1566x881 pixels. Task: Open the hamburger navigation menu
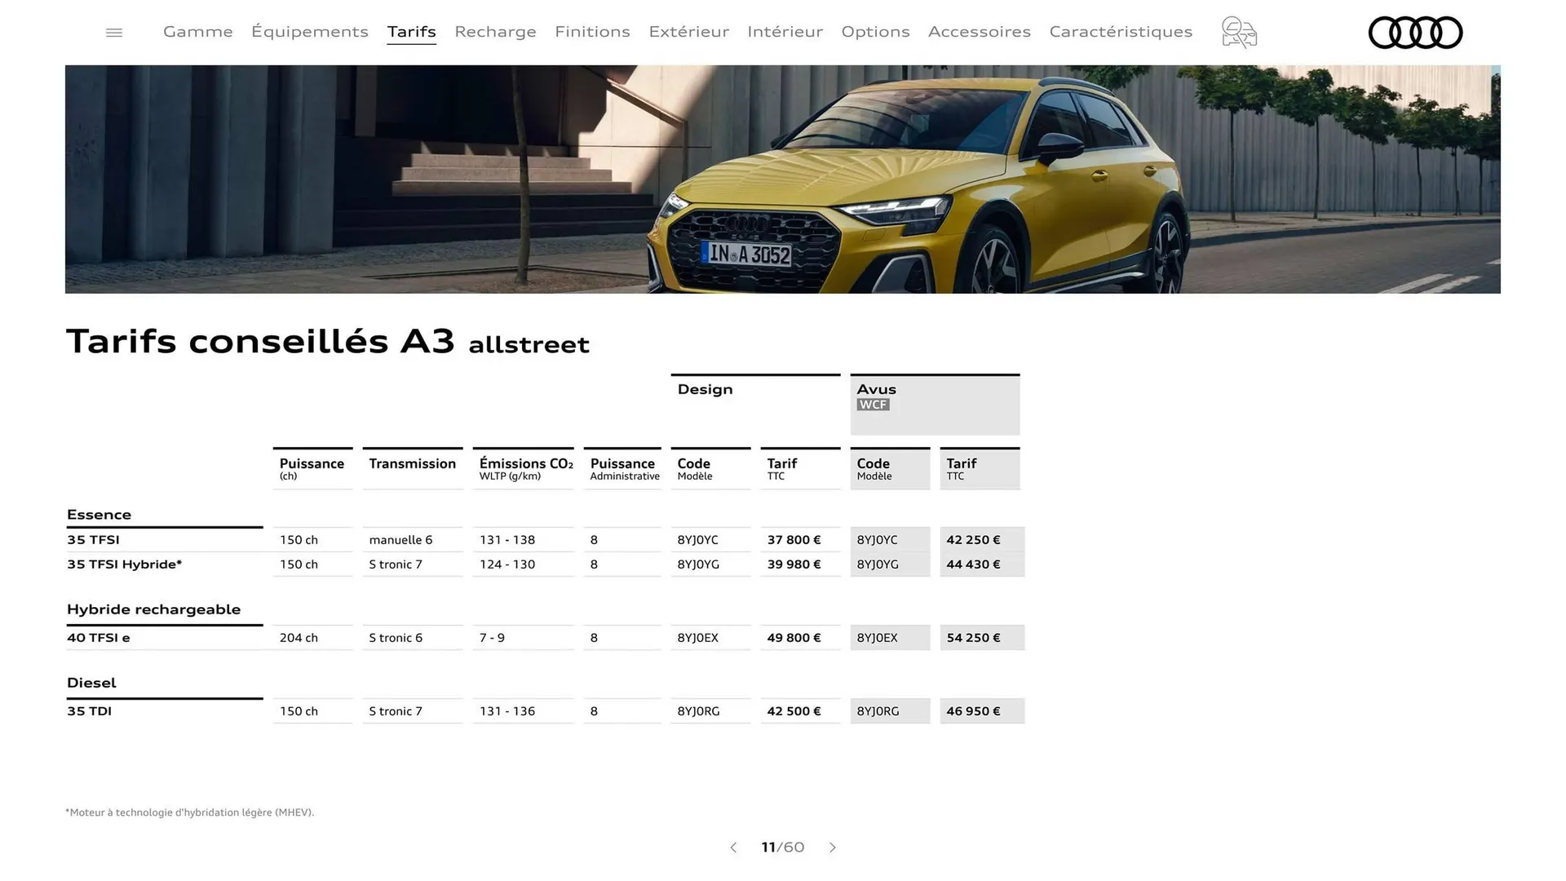coord(113,32)
